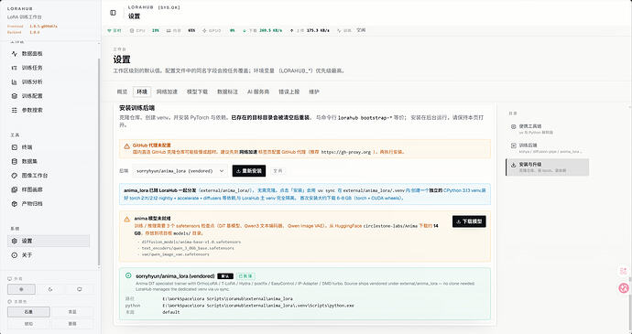This screenshot has height=334, width=632.
Task: Jump to 训练后端 section in outline
Action: point(547,148)
